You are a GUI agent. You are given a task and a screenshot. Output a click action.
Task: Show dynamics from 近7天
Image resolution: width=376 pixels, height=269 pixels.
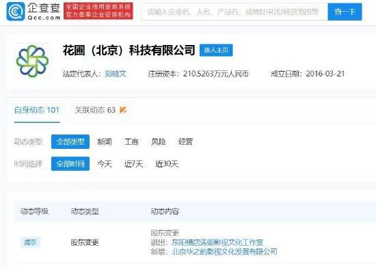coord(133,164)
